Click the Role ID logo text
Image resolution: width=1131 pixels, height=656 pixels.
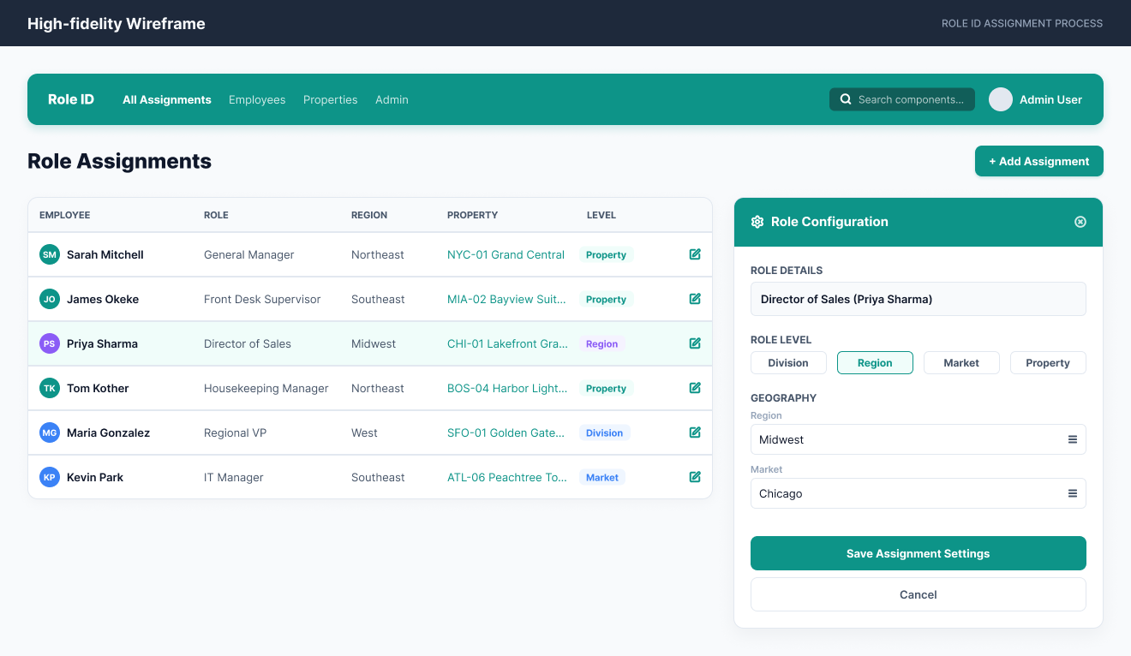(71, 99)
